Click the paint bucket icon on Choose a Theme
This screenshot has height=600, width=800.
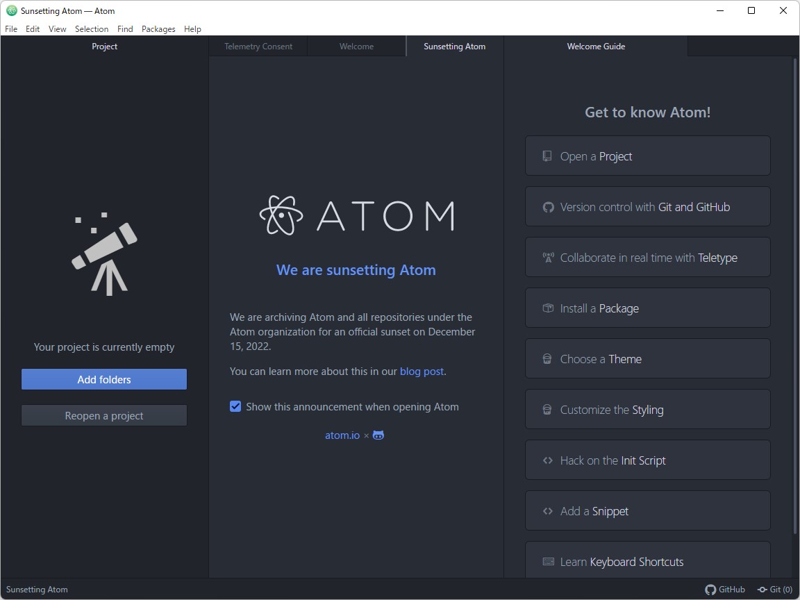coord(547,358)
